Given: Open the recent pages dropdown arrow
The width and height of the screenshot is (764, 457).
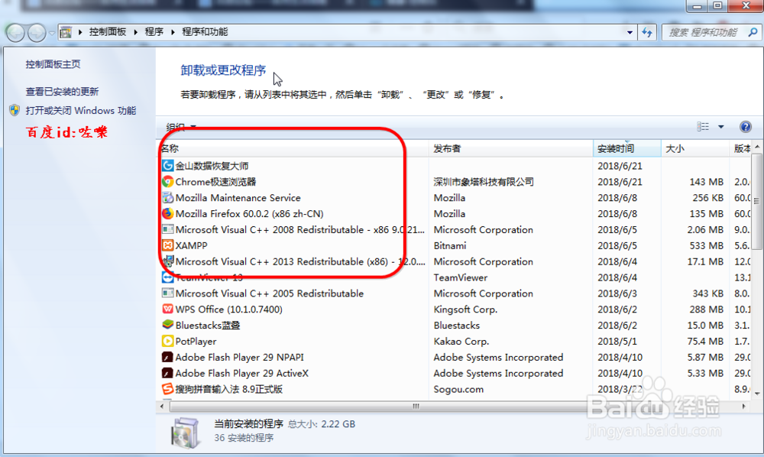Looking at the screenshot, I should [x=52, y=33].
